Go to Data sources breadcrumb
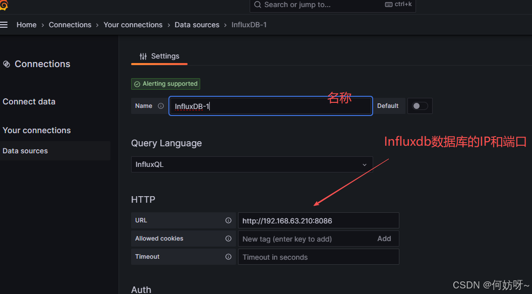The width and height of the screenshot is (532, 294). click(197, 25)
